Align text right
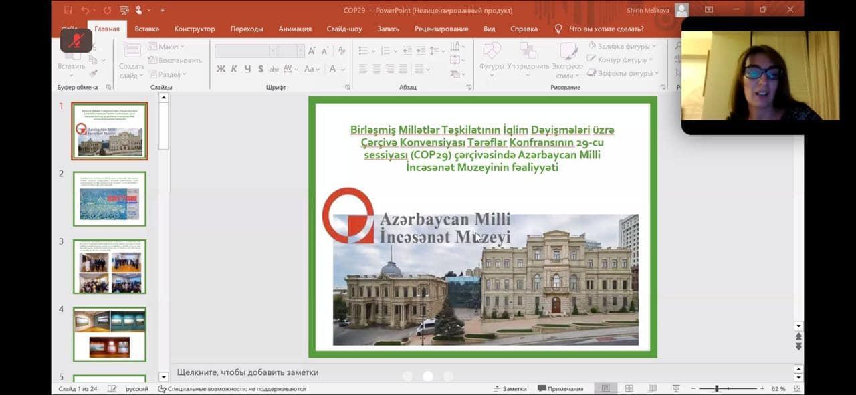Screen dimensions: 856x395 pyautogui.click(x=390, y=69)
